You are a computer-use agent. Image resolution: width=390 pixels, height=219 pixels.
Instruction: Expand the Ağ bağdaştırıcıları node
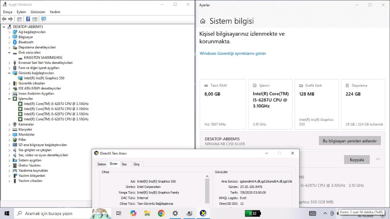[x=9, y=32]
